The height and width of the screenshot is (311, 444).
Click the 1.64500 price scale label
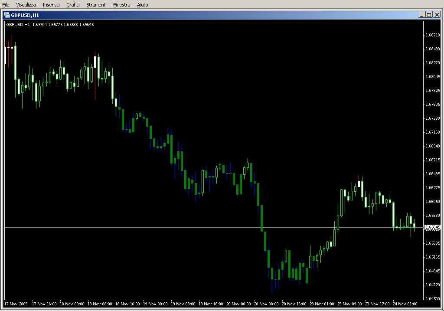(x=433, y=299)
